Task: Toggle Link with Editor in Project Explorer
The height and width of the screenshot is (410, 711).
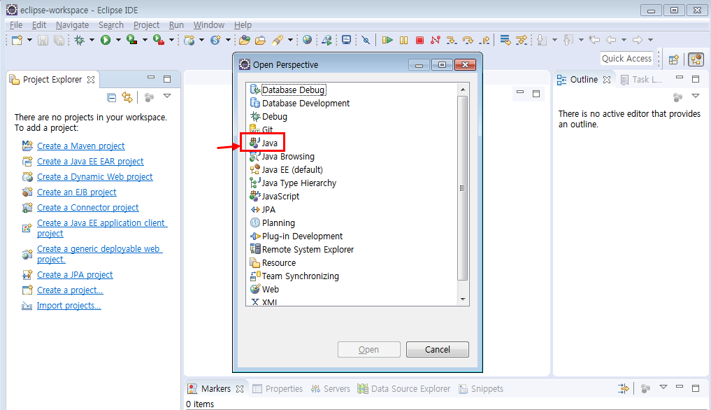Action: 127,97
